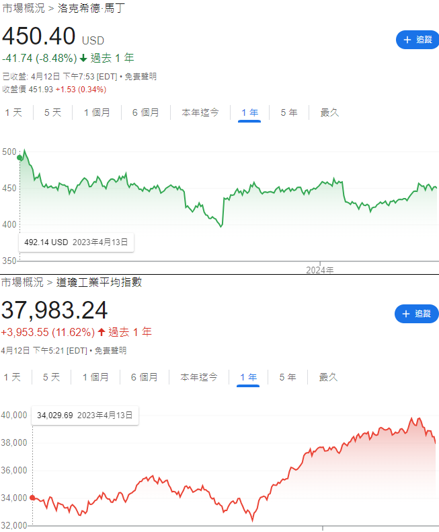
Task: Click the 市場概況 breadcrumb above 洛克希德·馬丁
Action: click(x=24, y=9)
